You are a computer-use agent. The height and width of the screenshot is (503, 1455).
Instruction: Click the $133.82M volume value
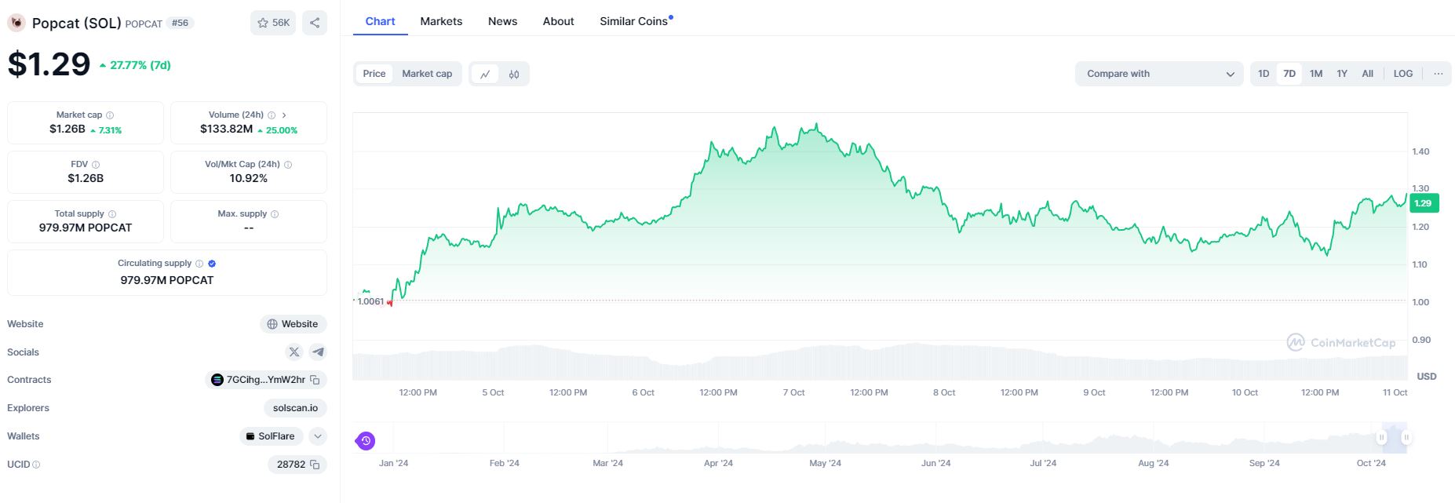click(226, 129)
